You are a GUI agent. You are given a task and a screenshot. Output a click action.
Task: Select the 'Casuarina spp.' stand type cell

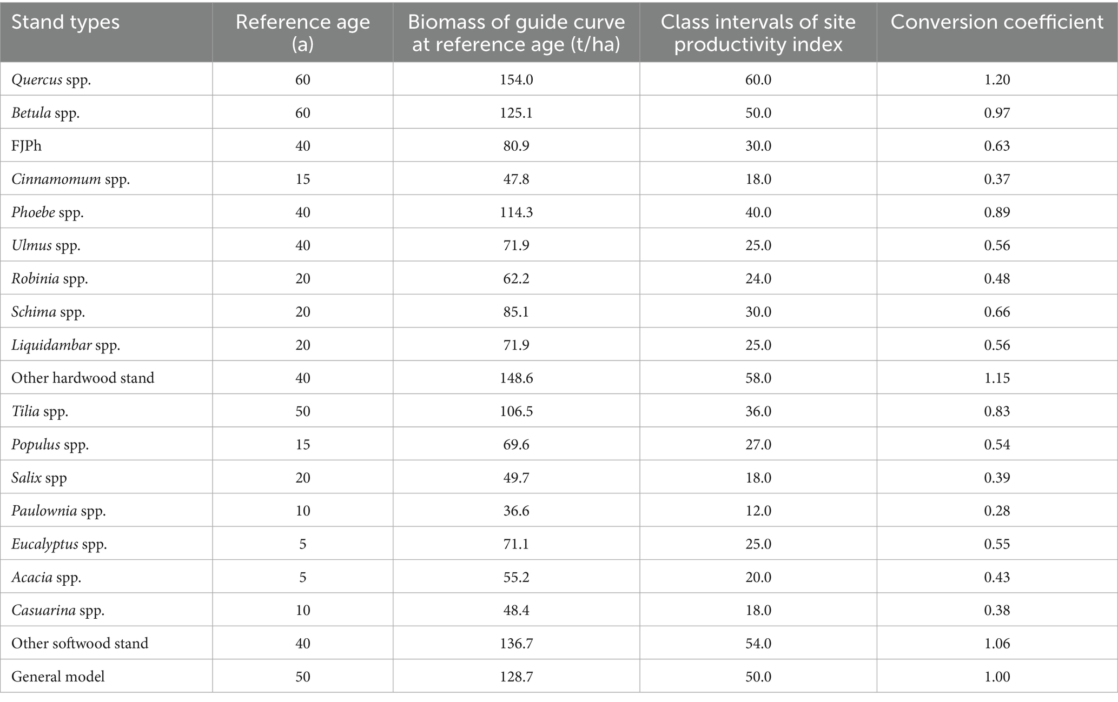[x=58, y=610]
